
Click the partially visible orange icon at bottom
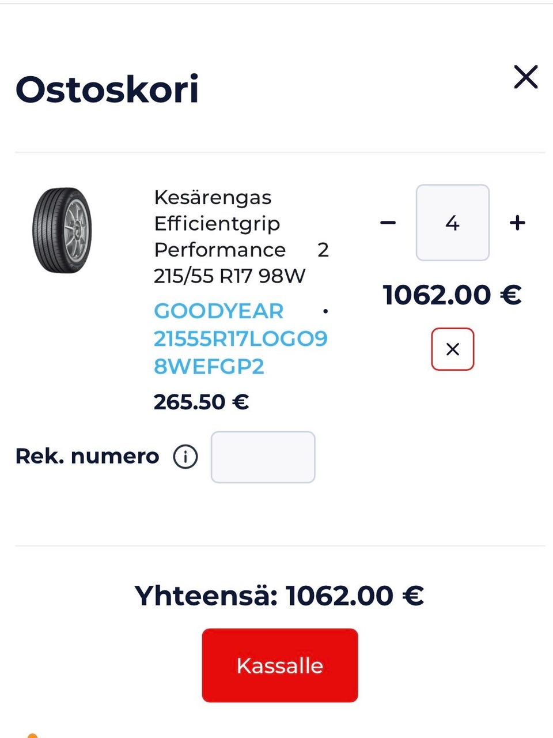[32, 735]
